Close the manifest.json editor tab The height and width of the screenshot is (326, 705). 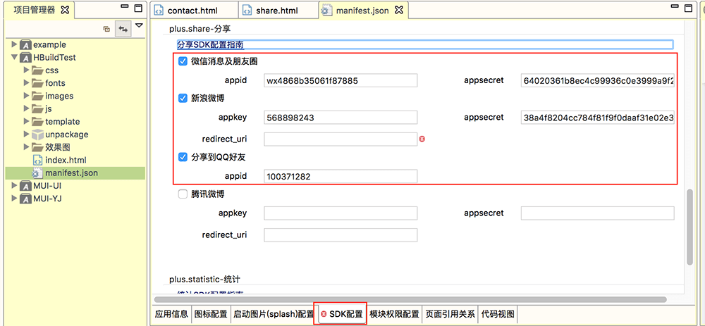(398, 11)
